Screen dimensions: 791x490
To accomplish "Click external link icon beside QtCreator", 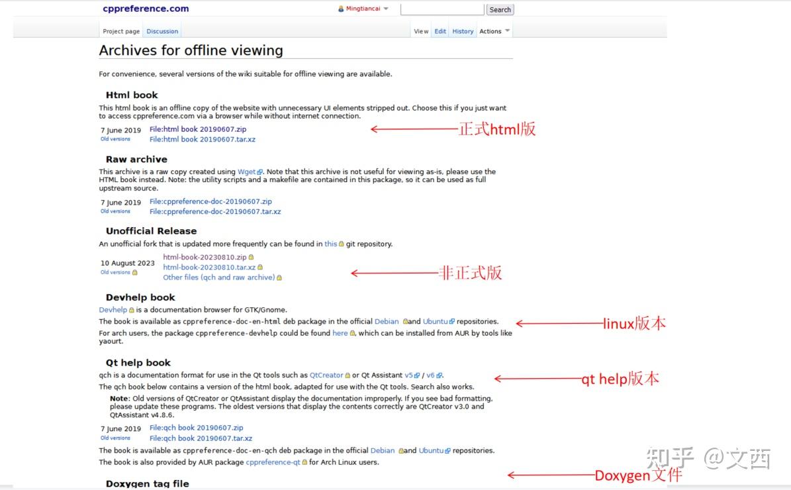I will pos(348,375).
